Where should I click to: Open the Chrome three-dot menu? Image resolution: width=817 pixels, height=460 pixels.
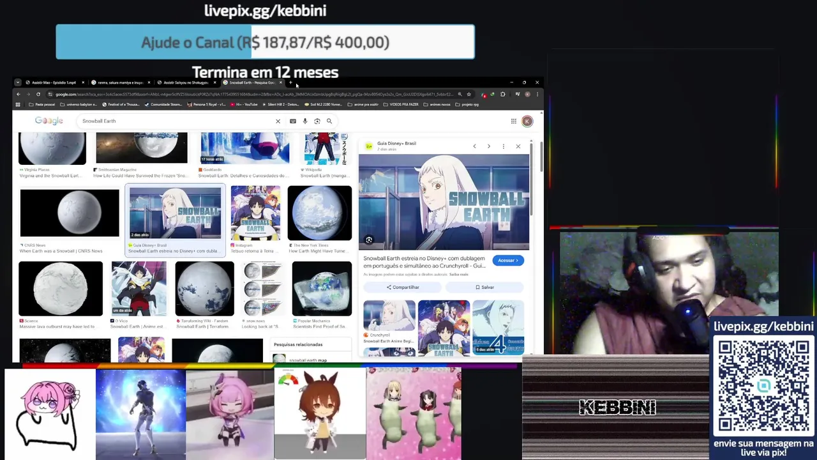537,95
